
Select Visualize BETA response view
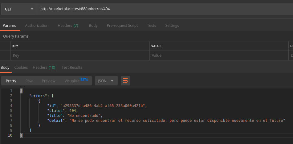[76, 81]
